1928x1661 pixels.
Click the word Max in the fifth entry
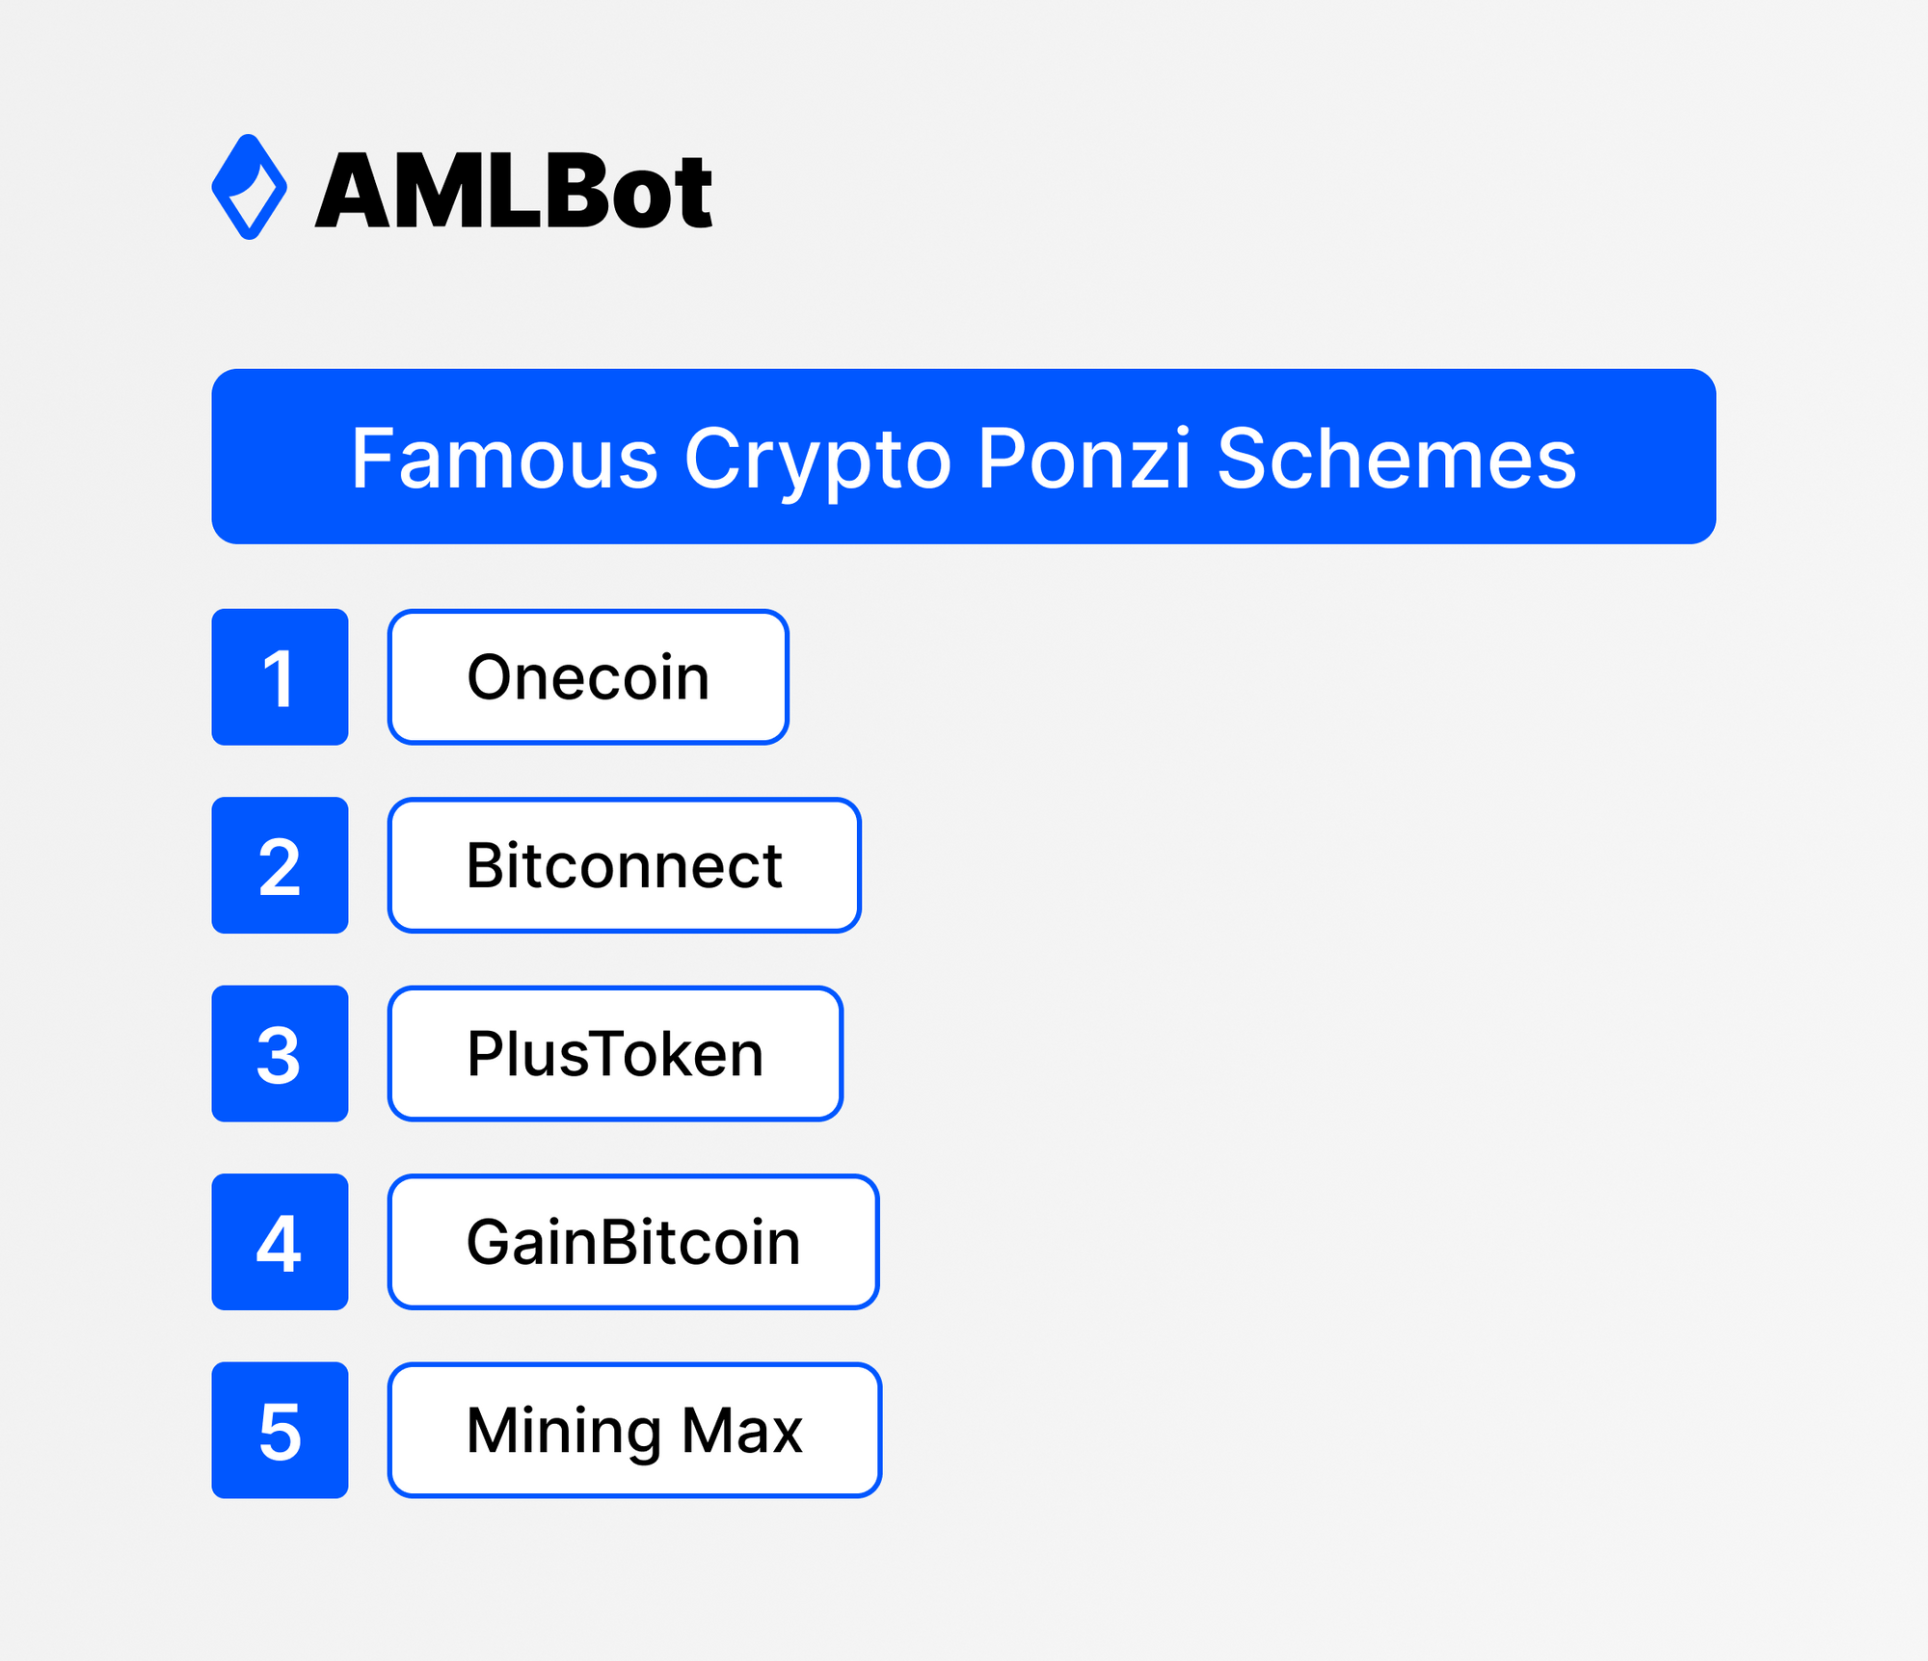click(x=742, y=1431)
